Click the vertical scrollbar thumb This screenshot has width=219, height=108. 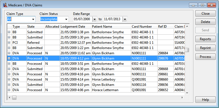tap(187, 50)
